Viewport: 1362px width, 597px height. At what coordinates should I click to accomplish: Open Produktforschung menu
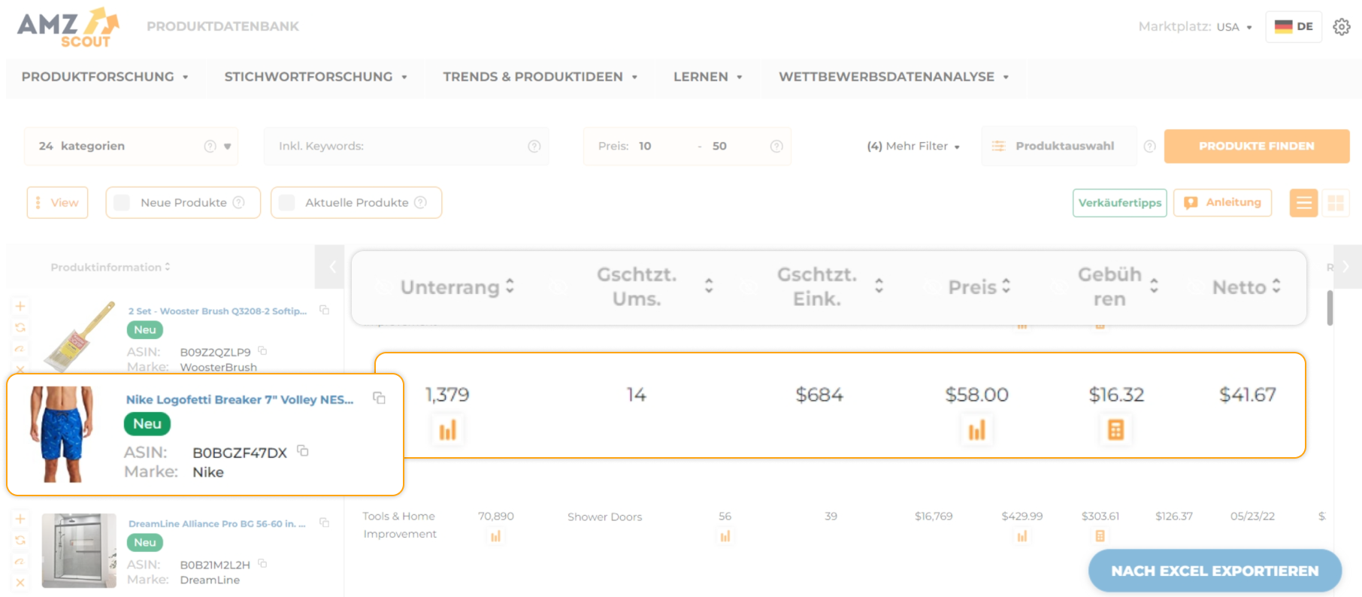pyautogui.click(x=105, y=77)
